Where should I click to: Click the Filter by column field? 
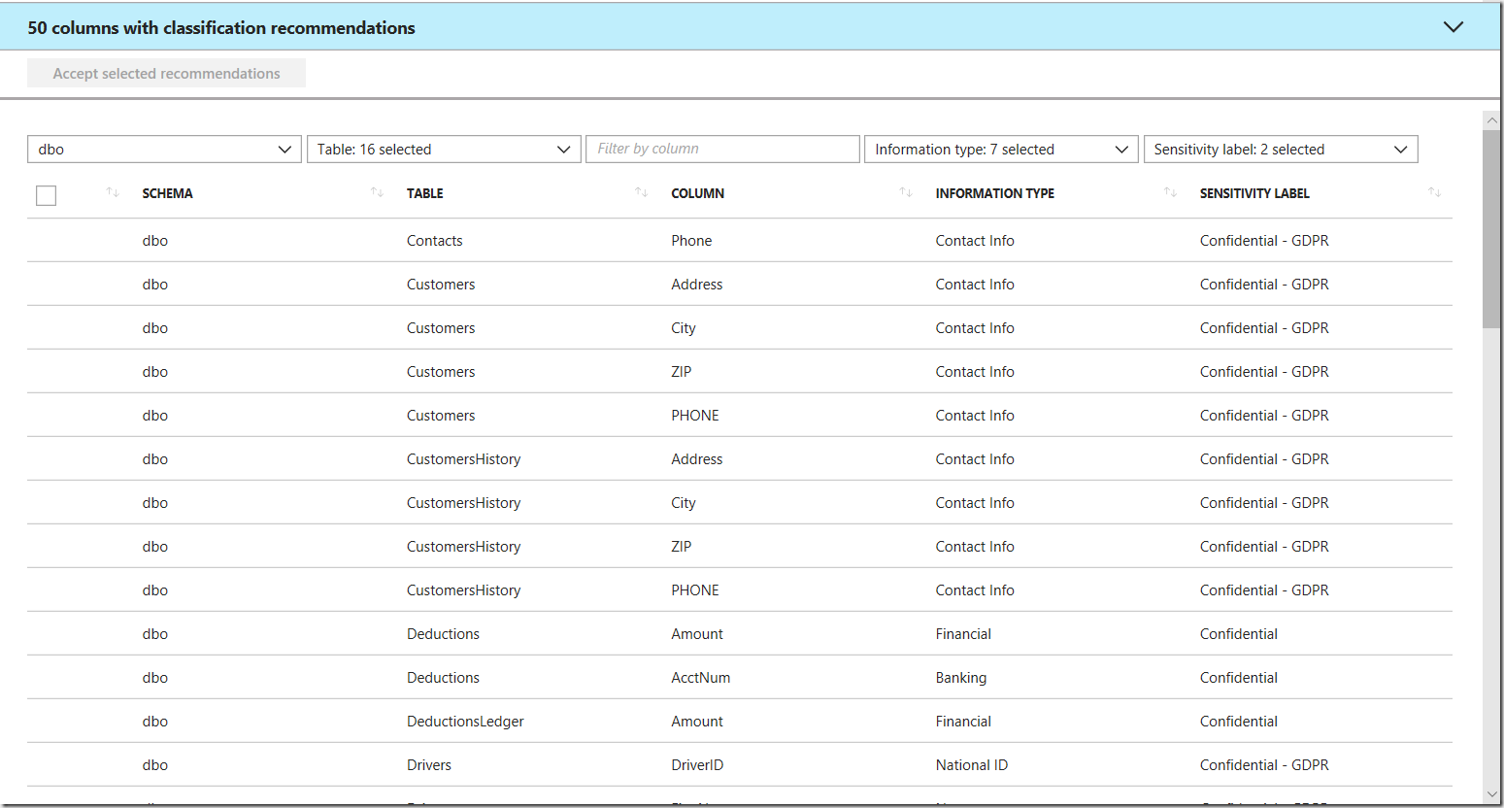[x=722, y=149]
